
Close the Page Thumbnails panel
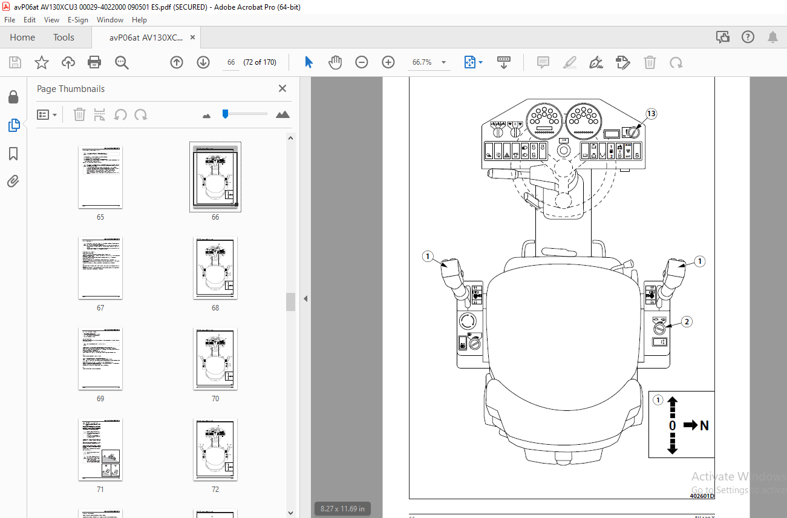click(x=282, y=88)
